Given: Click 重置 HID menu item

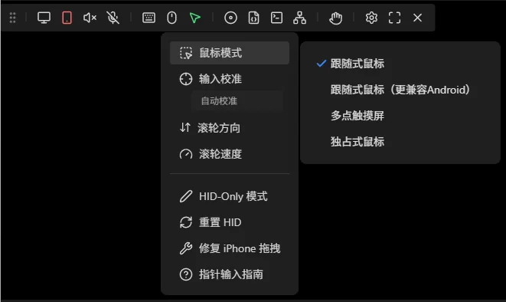Looking at the screenshot, I should click(x=230, y=222).
